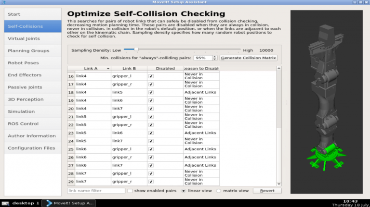This screenshot has height=207, width=370.
Task: Click the up arrow of the table scrollbar
Action: [279, 68]
